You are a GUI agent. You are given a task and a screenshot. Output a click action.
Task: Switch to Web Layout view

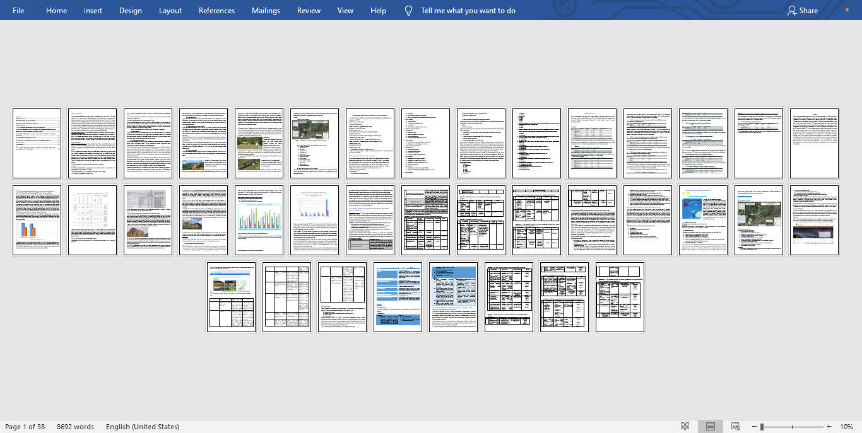pos(735,427)
